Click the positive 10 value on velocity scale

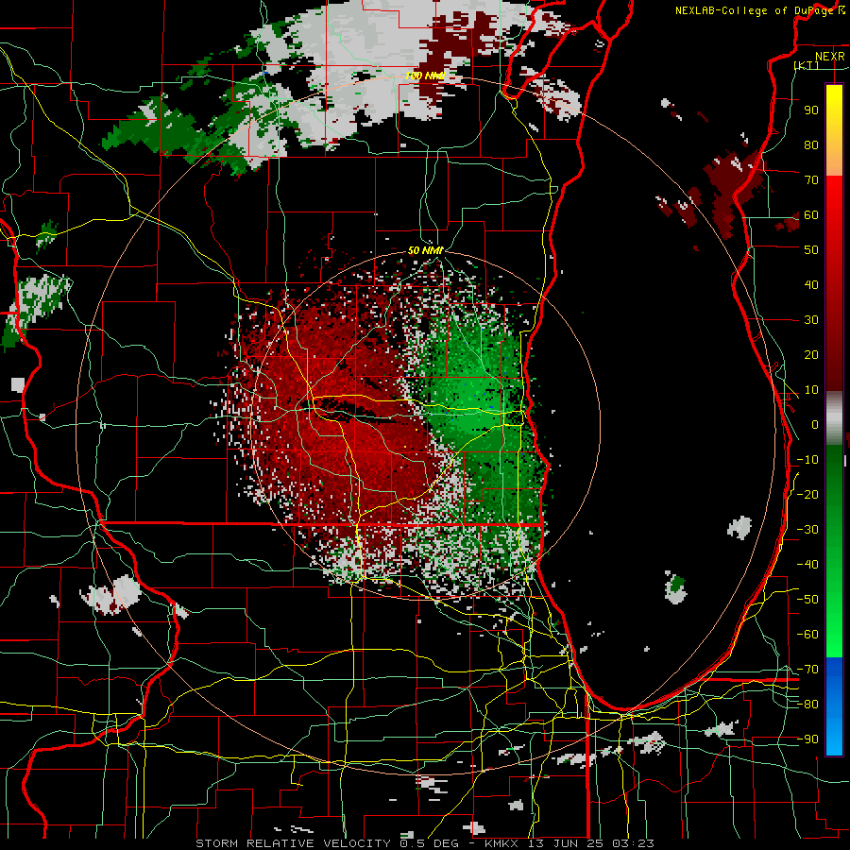811,390
